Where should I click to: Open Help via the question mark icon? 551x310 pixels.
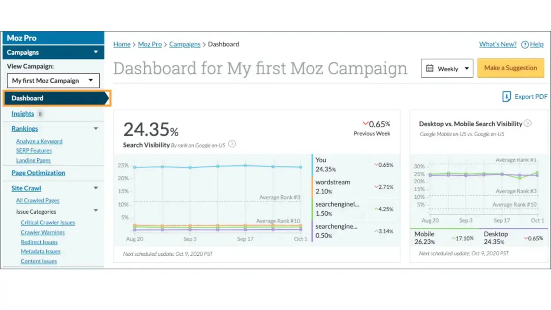[525, 44]
